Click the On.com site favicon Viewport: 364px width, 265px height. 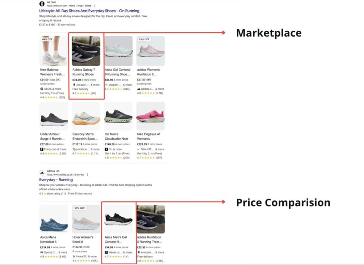[42, 4]
